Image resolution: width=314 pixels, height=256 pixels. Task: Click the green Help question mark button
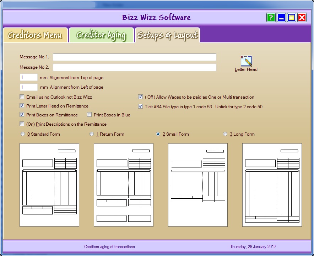271,17
